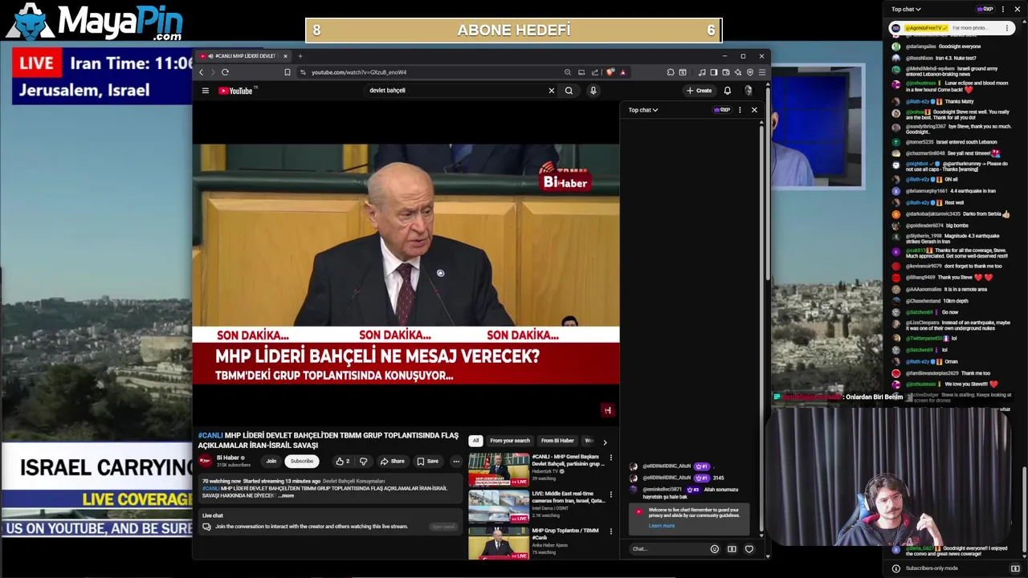Select the 'From your search' chip
Image resolution: width=1028 pixels, height=578 pixels.
[510, 441]
